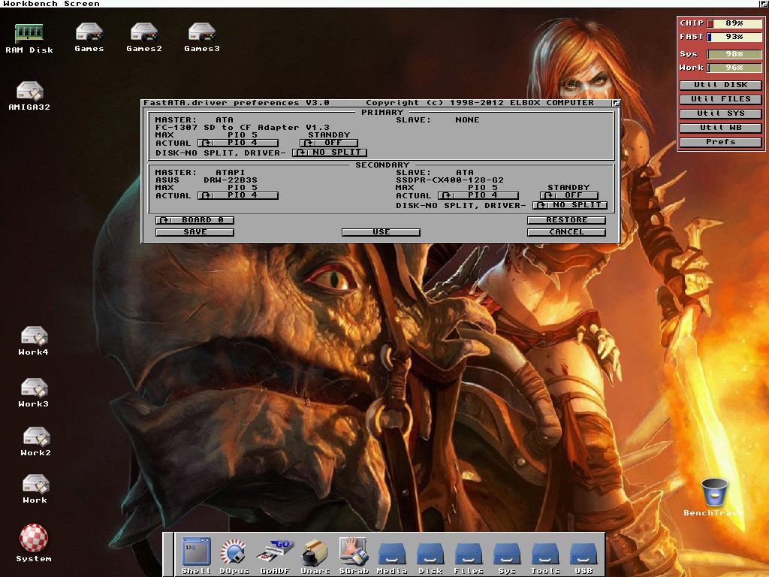Image resolution: width=769 pixels, height=577 pixels.
Task: Open the Disk drawer in the dock
Action: coord(430,557)
